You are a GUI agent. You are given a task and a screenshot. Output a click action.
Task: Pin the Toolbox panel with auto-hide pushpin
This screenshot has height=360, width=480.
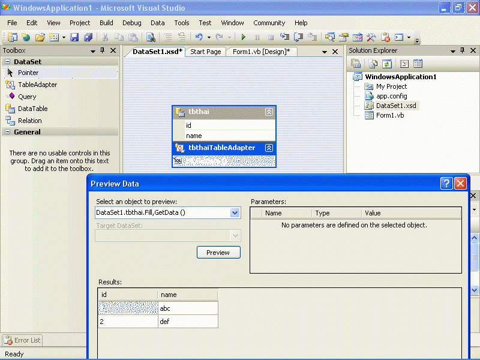(x=102, y=50)
